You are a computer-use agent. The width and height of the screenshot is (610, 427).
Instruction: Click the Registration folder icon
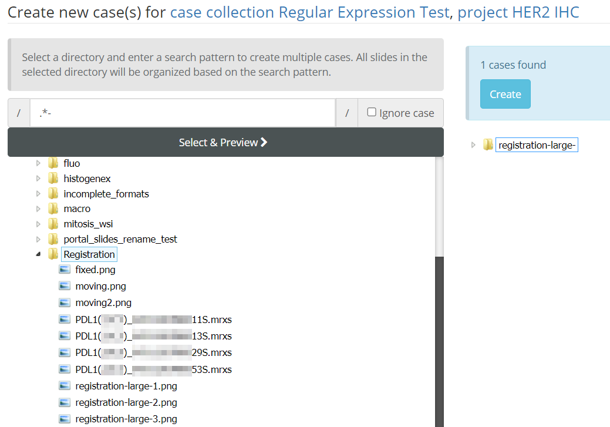(x=53, y=254)
